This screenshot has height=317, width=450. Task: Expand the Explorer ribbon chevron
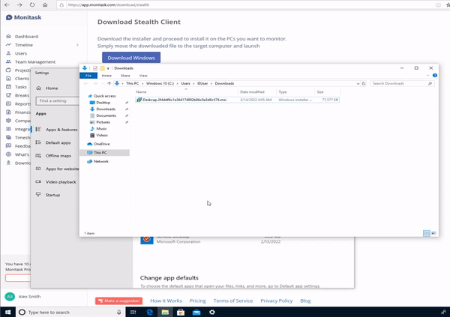(428, 76)
